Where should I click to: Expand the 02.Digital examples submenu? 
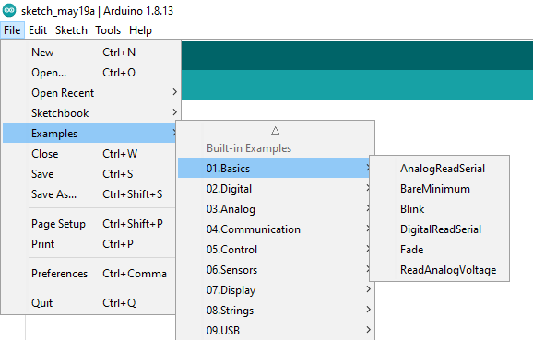point(275,189)
